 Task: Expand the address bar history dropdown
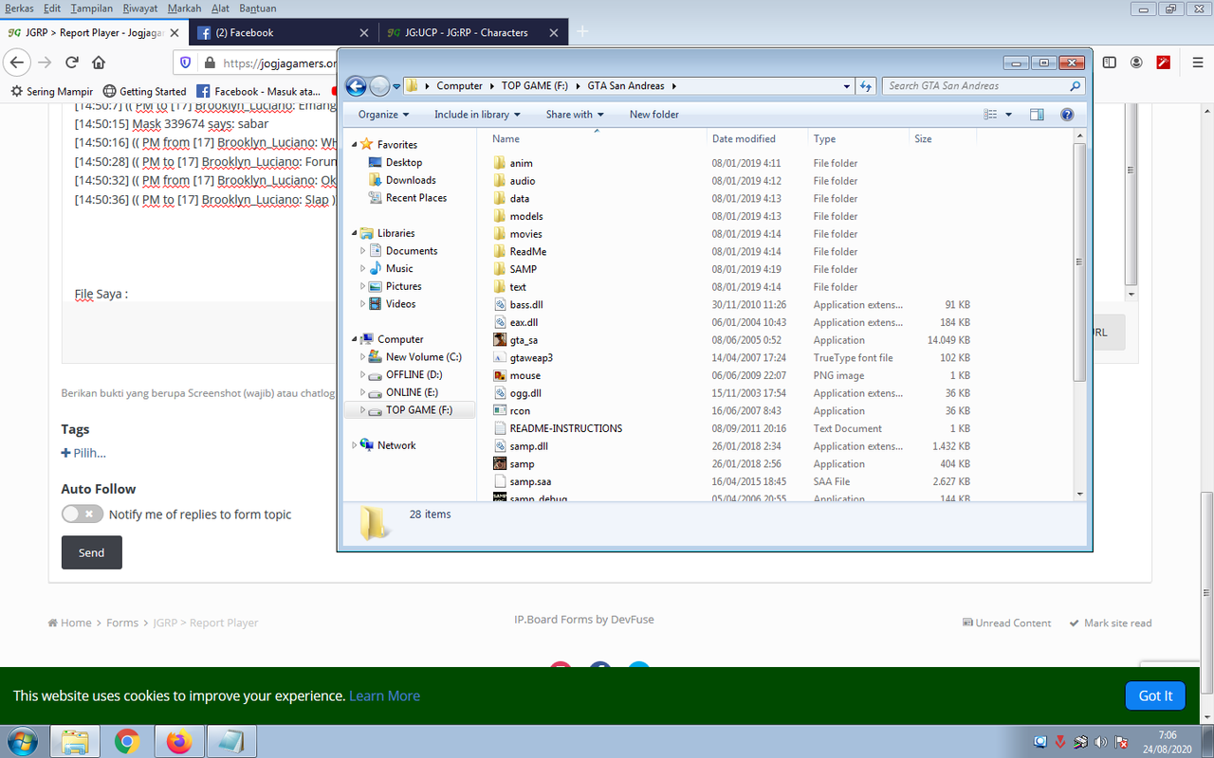click(x=847, y=86)
